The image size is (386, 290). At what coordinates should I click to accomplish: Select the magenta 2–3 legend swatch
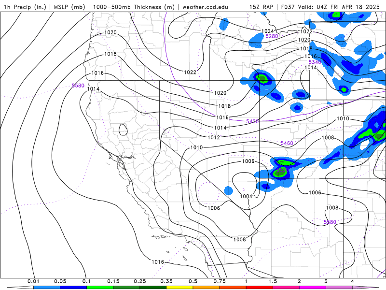[x=313, y=288]
